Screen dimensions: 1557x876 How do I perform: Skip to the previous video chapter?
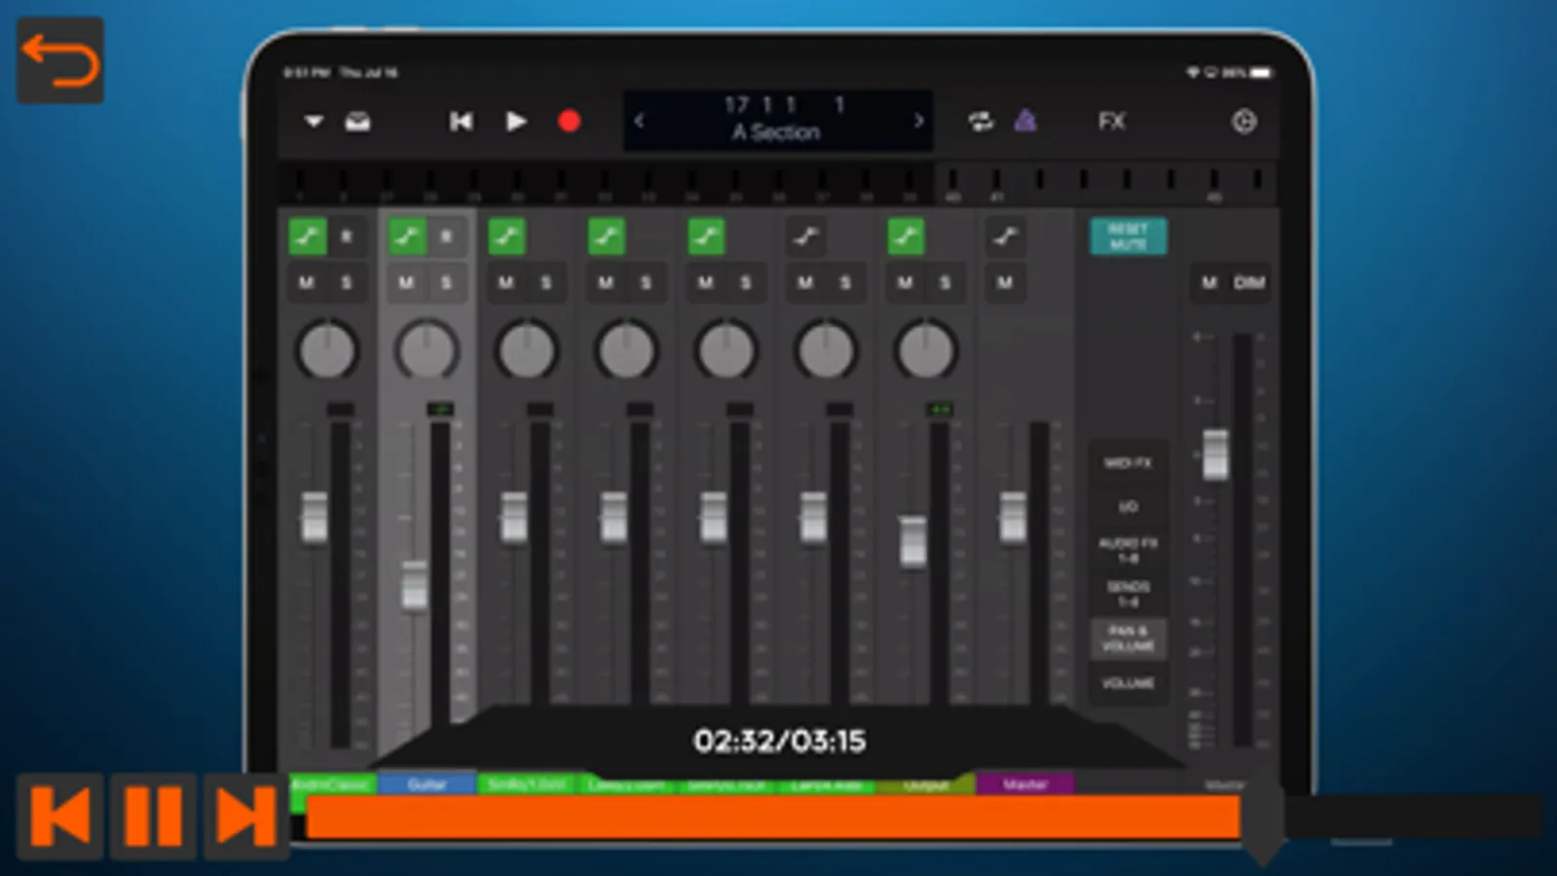click(60, 816)
